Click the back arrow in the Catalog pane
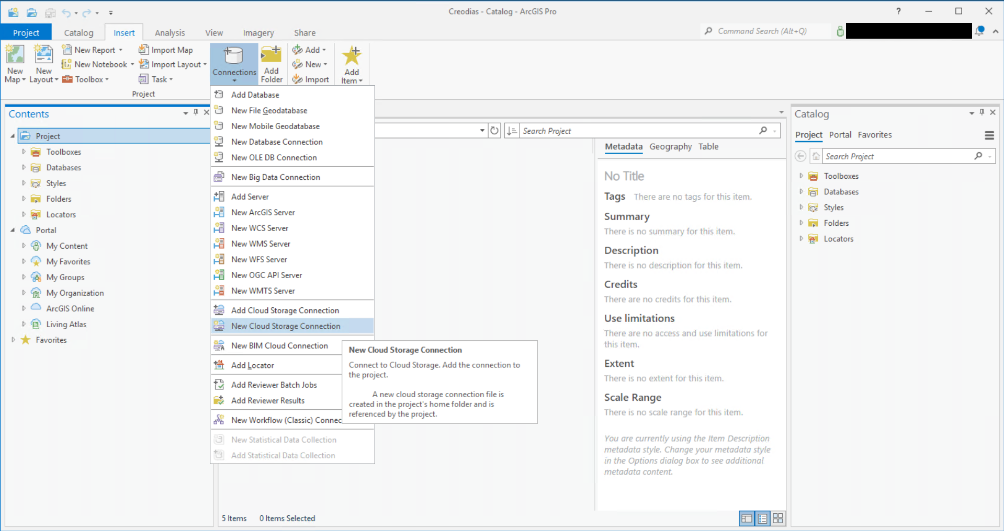Image resolution: width=1004 pixels, height=531 pixels. click(x=800, y=156)
